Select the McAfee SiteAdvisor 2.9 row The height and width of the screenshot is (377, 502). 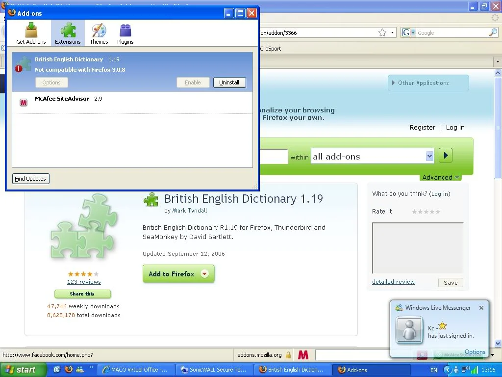pyautogui.click(x=132, y=102)
